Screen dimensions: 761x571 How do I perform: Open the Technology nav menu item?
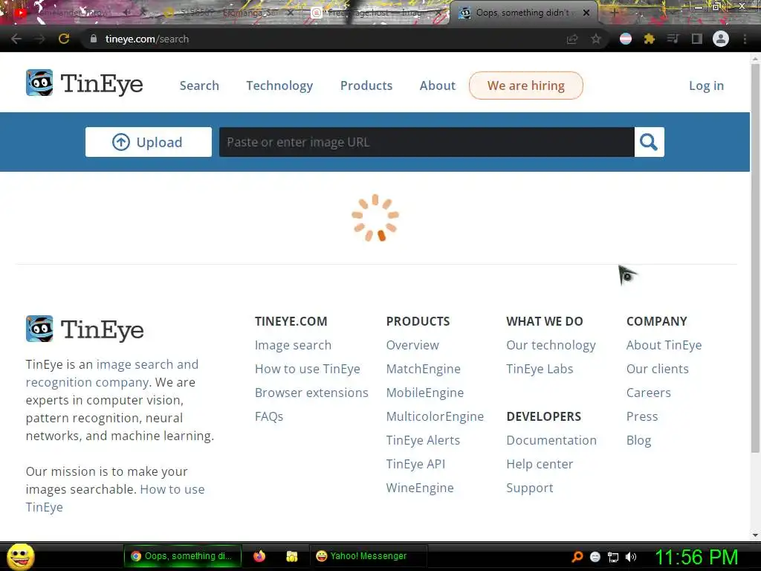[279, 86]
